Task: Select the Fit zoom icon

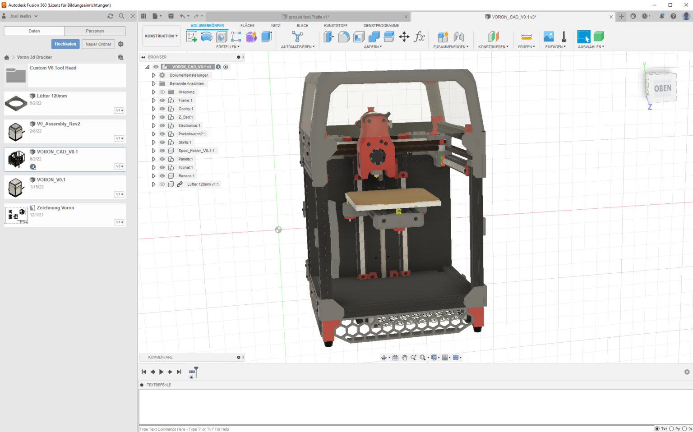Action: pyautogui.click(x=423, y=357)
